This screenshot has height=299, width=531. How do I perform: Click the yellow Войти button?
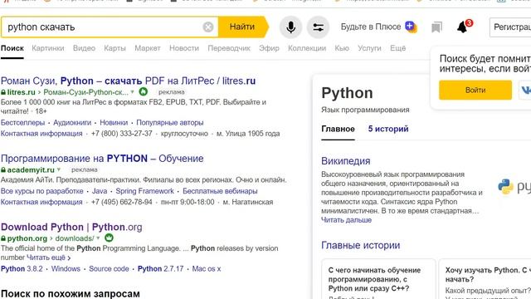tap(475, 91)
